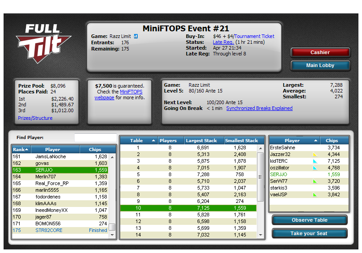Image resolution: width=362 pixels, height=253 pixels.
Task: Select table 4 row
Action: click(x=189, y=168)
